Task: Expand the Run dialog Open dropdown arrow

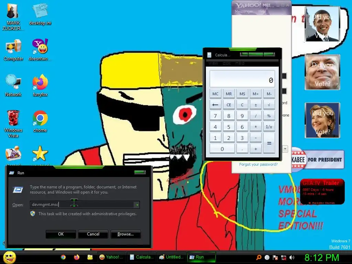Action: 137,205
